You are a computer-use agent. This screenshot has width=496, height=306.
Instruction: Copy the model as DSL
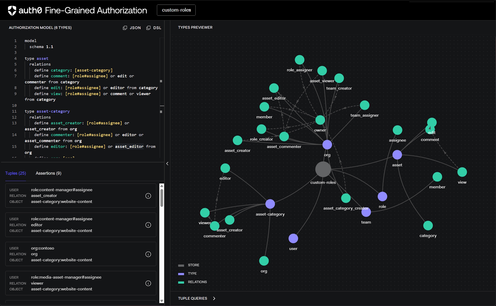point(154,28)
